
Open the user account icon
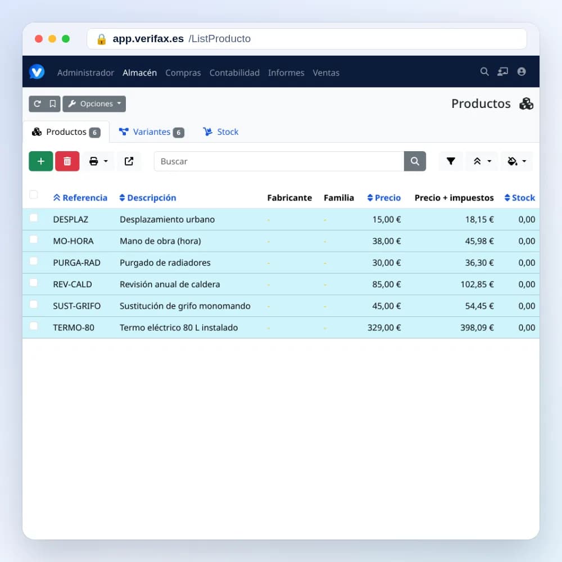[522, 72]
